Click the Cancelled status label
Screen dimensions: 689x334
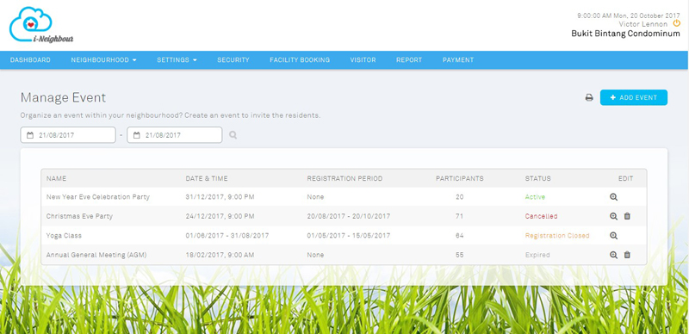tap(542, 216)
